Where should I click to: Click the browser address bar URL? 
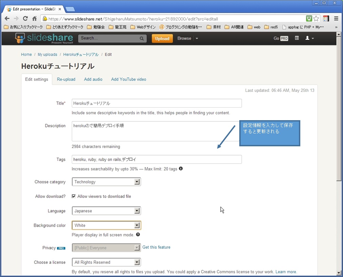pyautogui.click(x=133, y=19)
